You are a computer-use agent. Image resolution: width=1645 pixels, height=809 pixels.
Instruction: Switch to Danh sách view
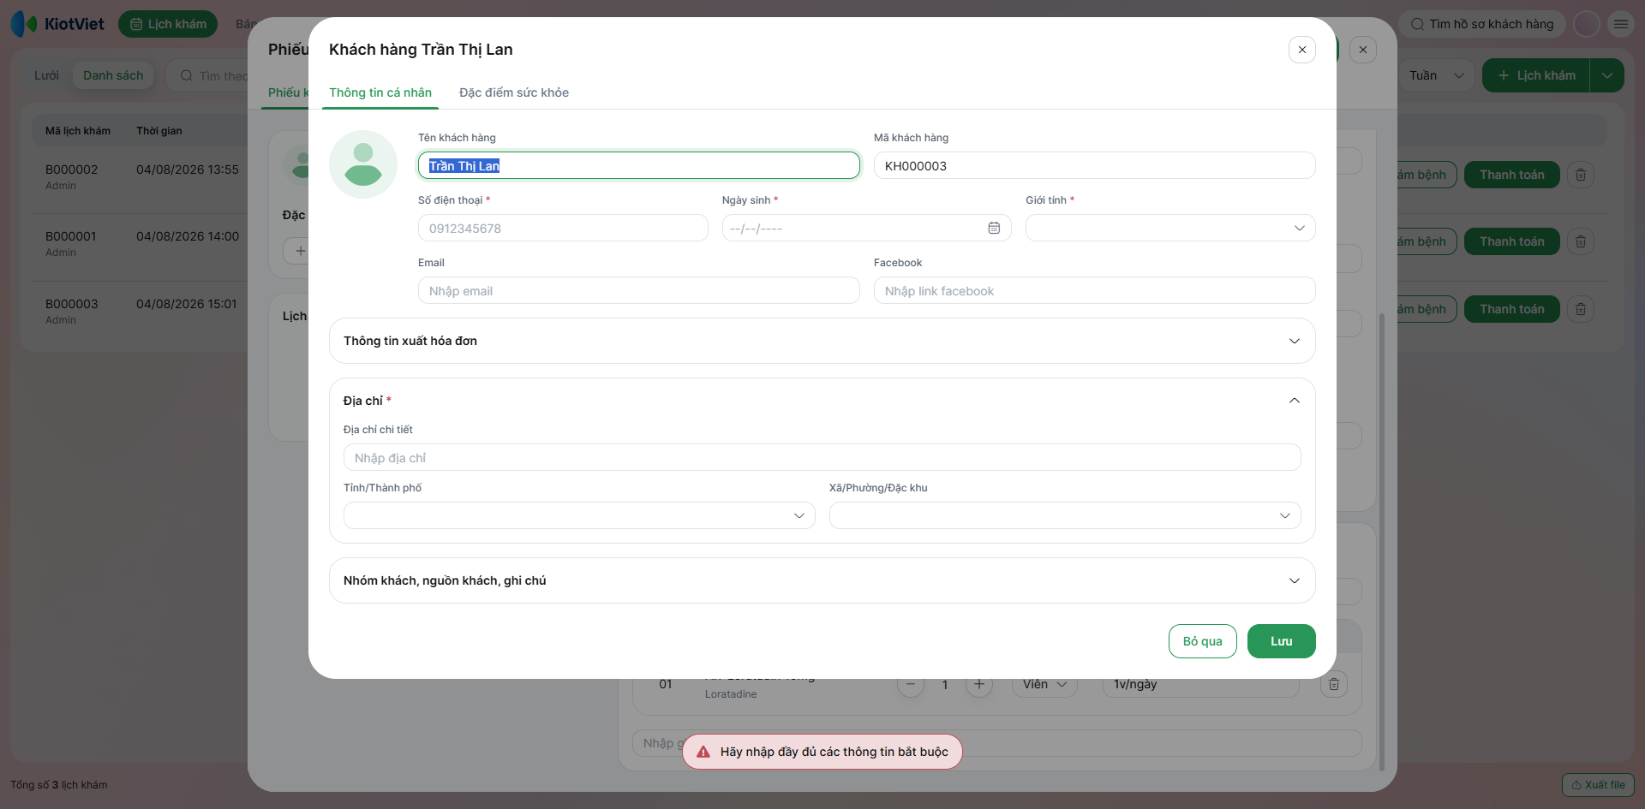pyautogui.click(x=113, y=75)
